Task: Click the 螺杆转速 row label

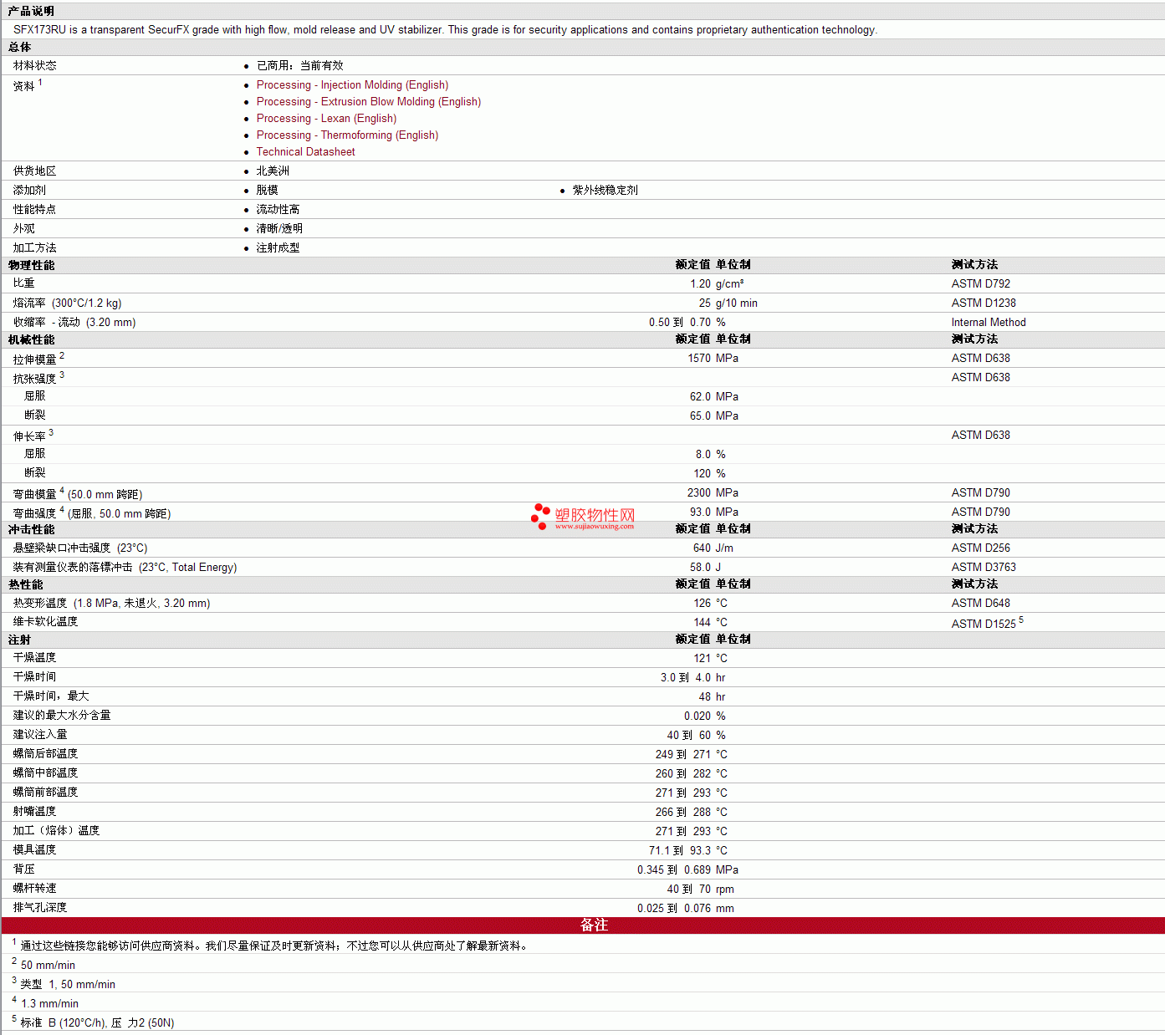Action: point(35,889)
